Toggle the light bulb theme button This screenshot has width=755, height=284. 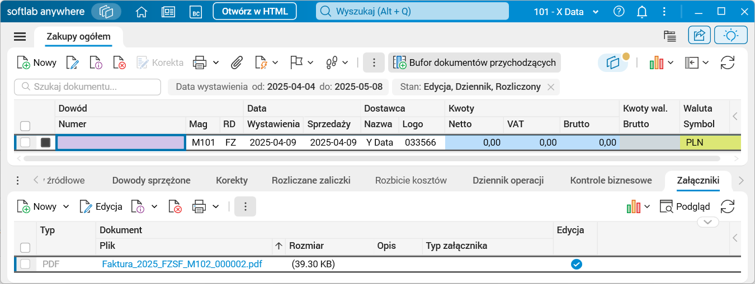click(731, 36)
